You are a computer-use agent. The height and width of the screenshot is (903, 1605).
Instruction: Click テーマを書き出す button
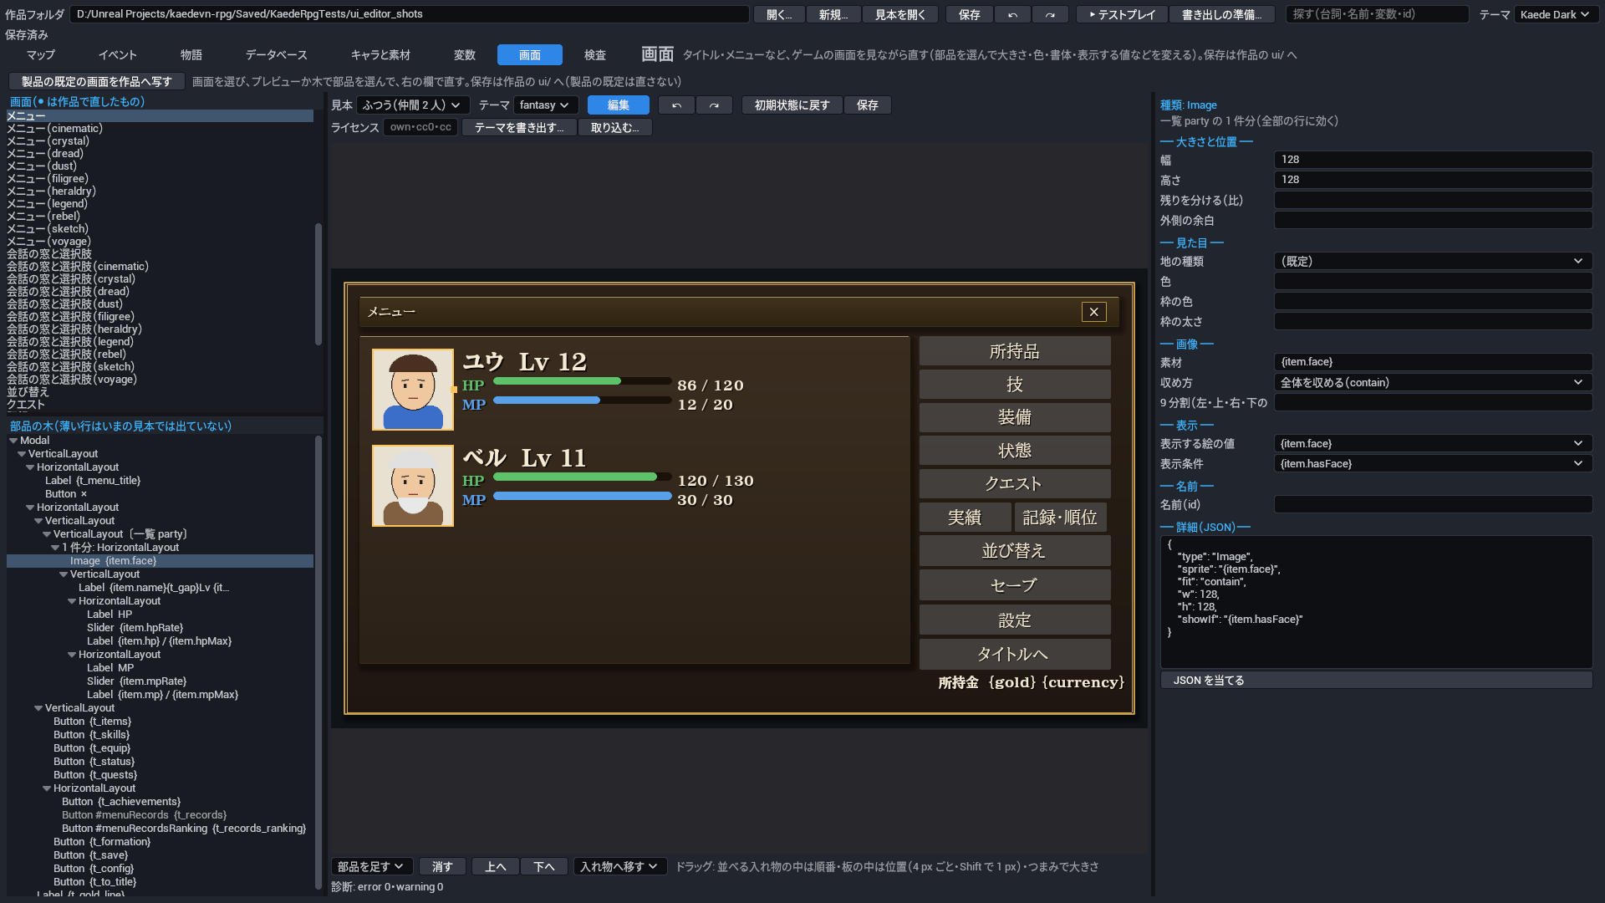click(x=518, y=128)
